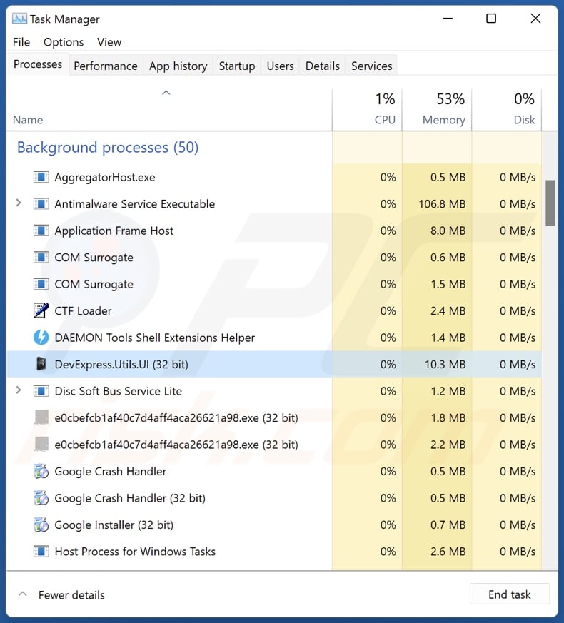
Task: Switch to the App history tab
Action: coord(178,66)
